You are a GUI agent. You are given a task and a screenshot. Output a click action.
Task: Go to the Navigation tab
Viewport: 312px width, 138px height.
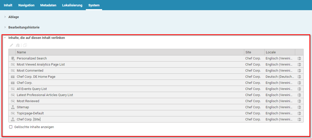click(x=26, y=5)
